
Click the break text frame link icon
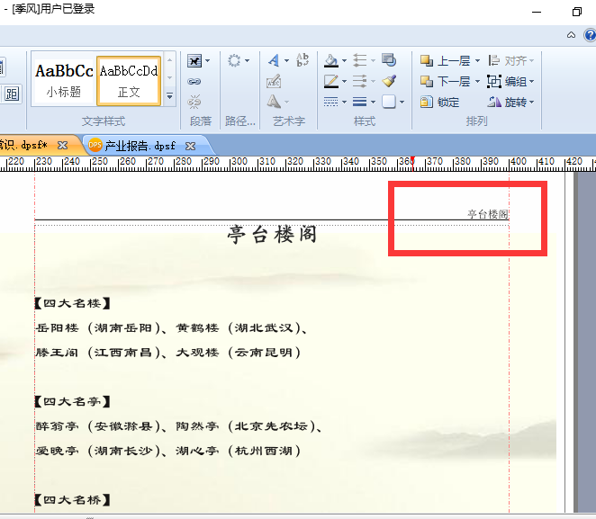pos(194,102)
